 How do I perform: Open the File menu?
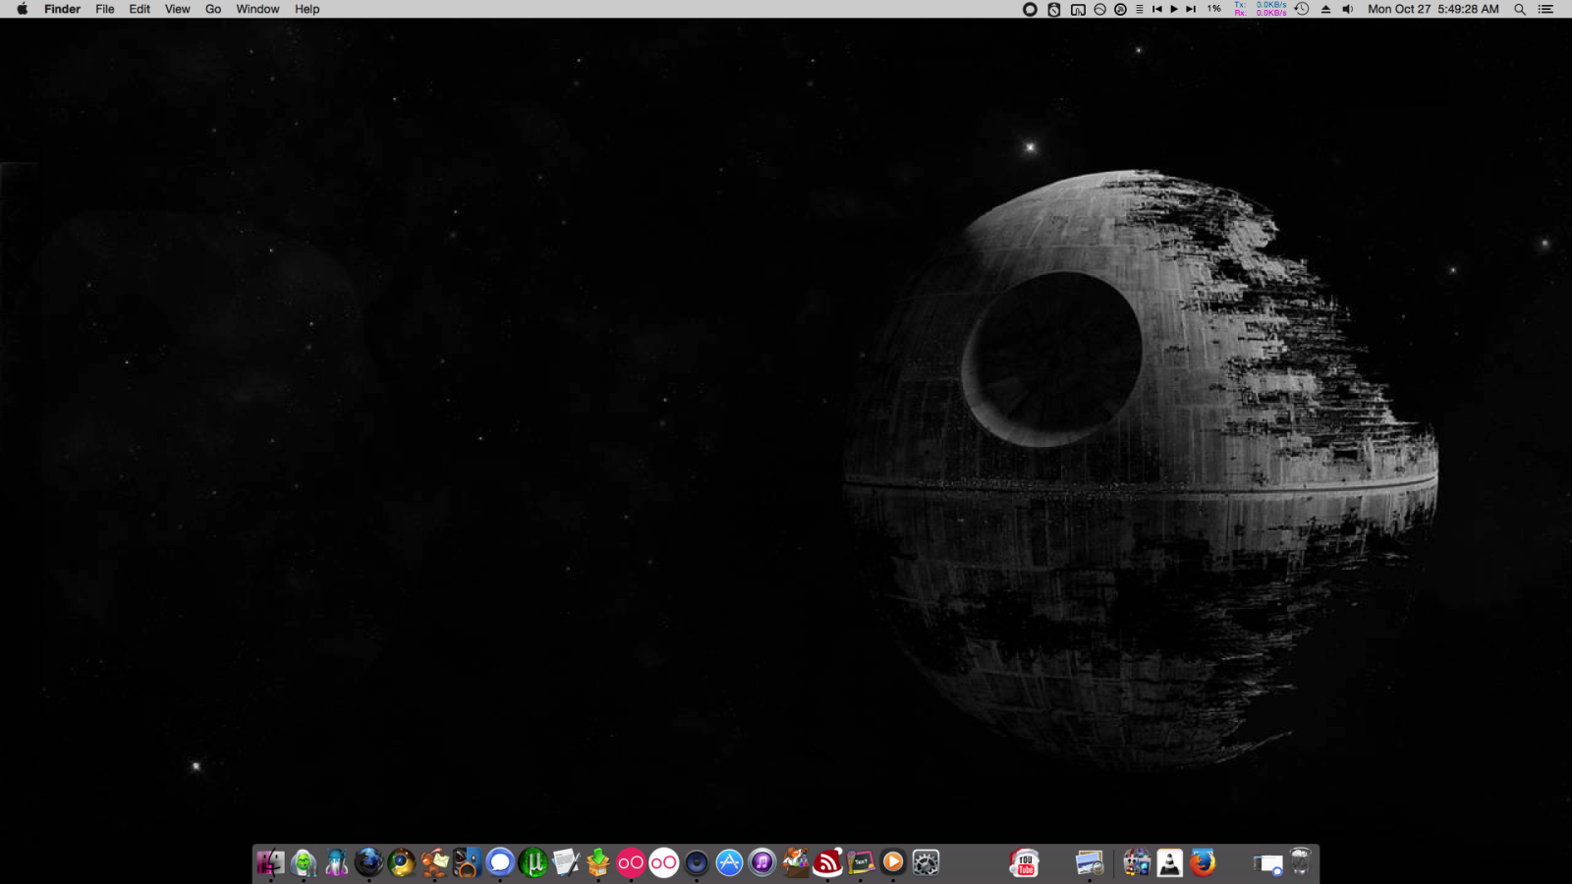pyautogui.click(x=105, y=9)
